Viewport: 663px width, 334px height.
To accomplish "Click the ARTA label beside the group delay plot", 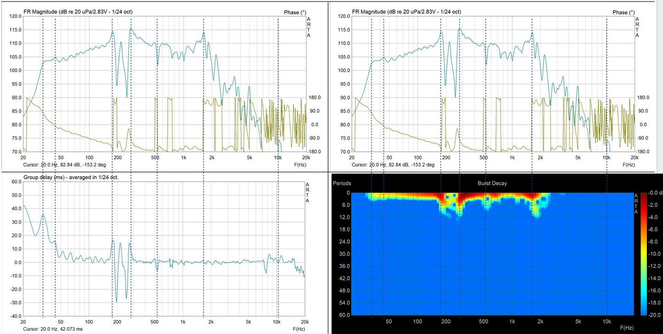I will [309, 192].
